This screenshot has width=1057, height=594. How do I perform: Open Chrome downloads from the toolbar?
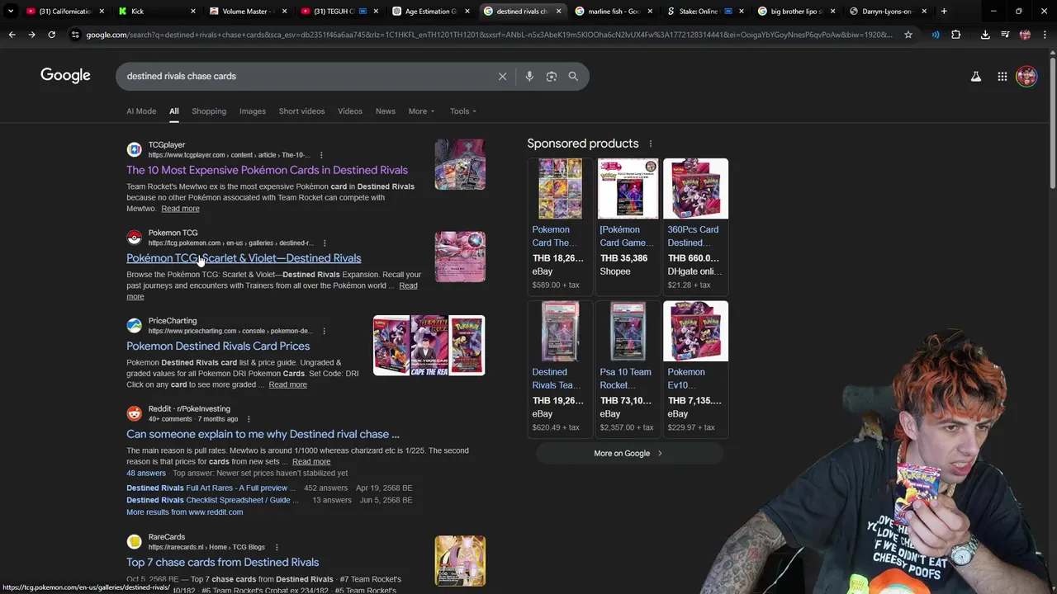(x=985, y=35)
